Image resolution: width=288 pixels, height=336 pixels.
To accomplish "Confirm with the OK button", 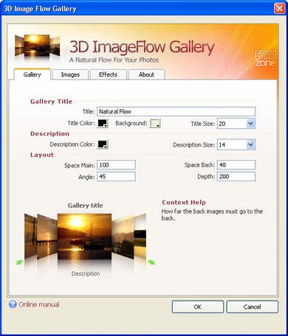I will [198, 307].
